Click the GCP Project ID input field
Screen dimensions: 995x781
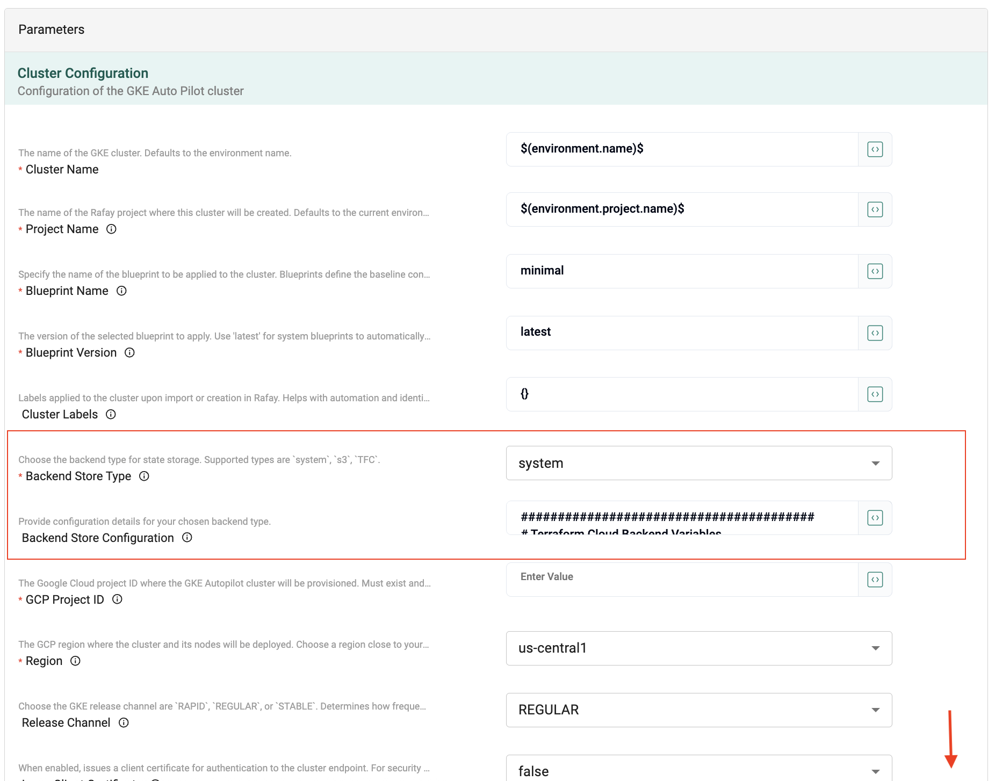tap(681, 580)
